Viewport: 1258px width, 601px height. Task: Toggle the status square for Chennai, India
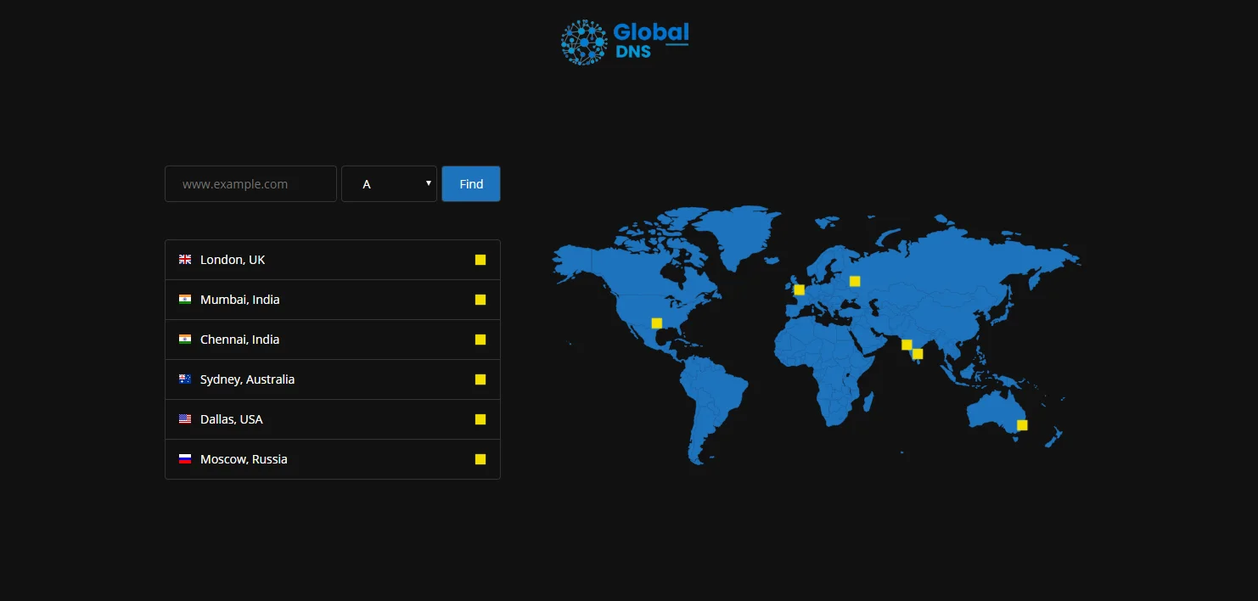coord(480,339)
